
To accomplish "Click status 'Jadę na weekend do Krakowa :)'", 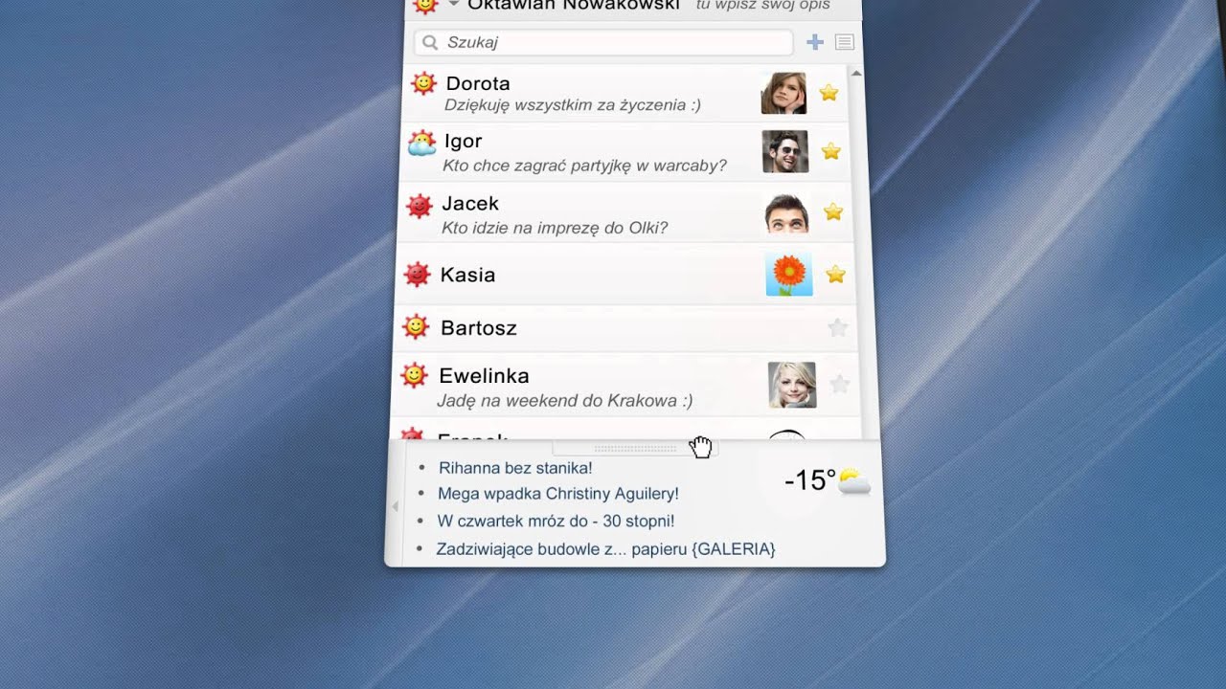I will tap(565, 401).
